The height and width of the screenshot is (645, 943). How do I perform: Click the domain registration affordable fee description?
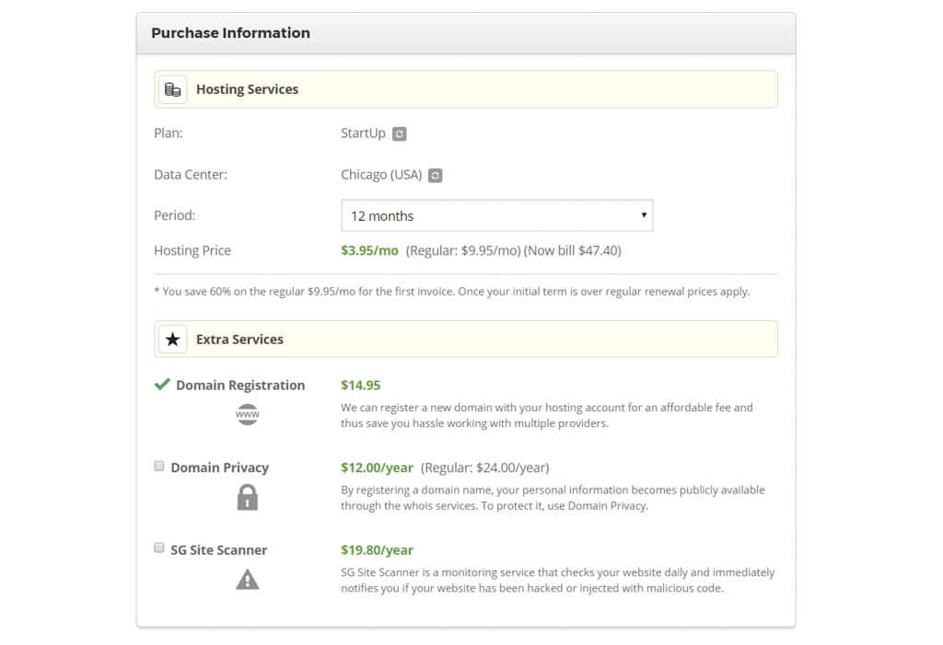(x=547, y=415)
